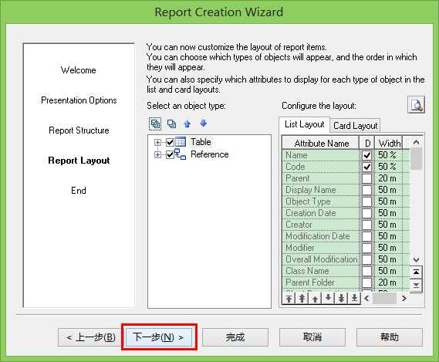
Task: Enable display checkbox for Creation Date
Action: (x=366, y=213)
